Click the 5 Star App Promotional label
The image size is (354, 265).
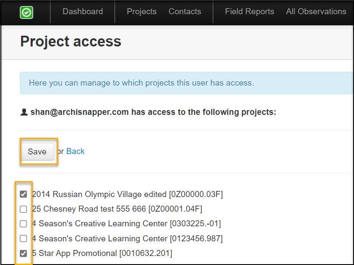(102, 253)
